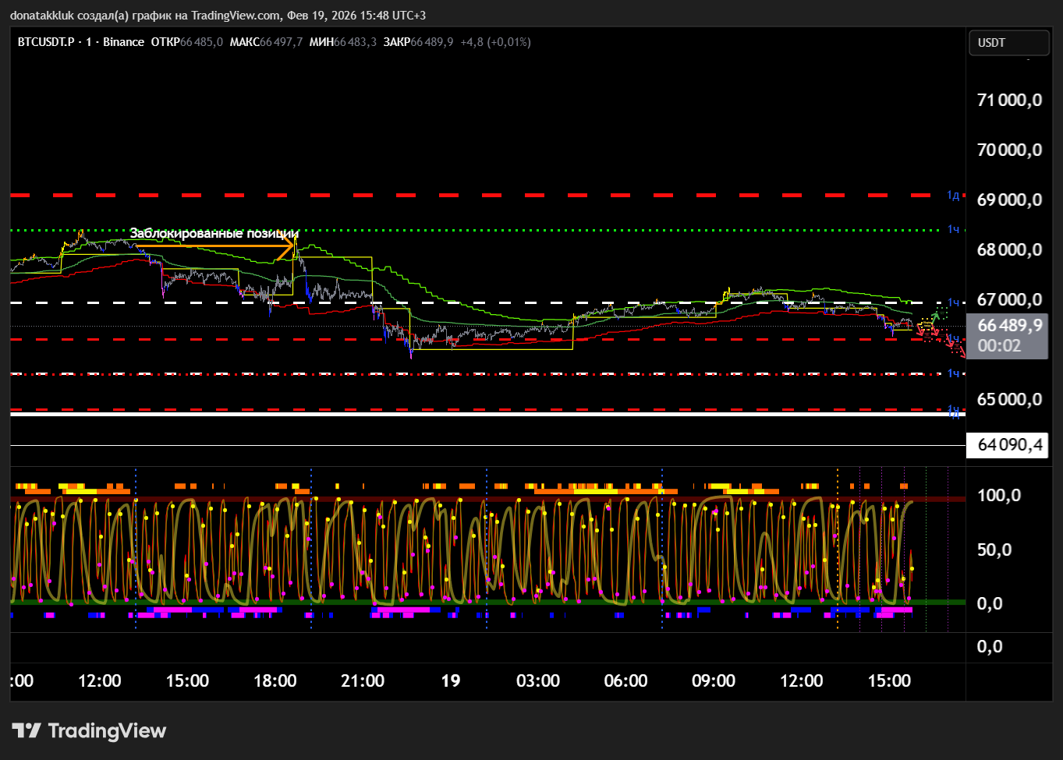The height and width of the screenshot is (760, 1063).
Task: Click the TradingView logo icon
Action: tap(27, 730)
